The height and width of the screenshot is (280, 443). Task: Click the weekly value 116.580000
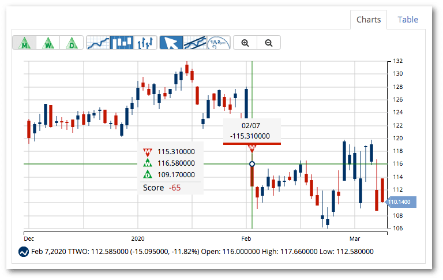click(176, 163)
